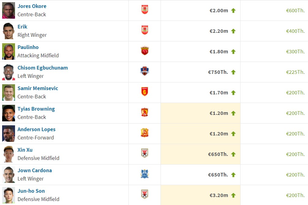This screenshot has width=308, height=205.
Task: Click Paulinho's player photo
Action: pos(9,51)
